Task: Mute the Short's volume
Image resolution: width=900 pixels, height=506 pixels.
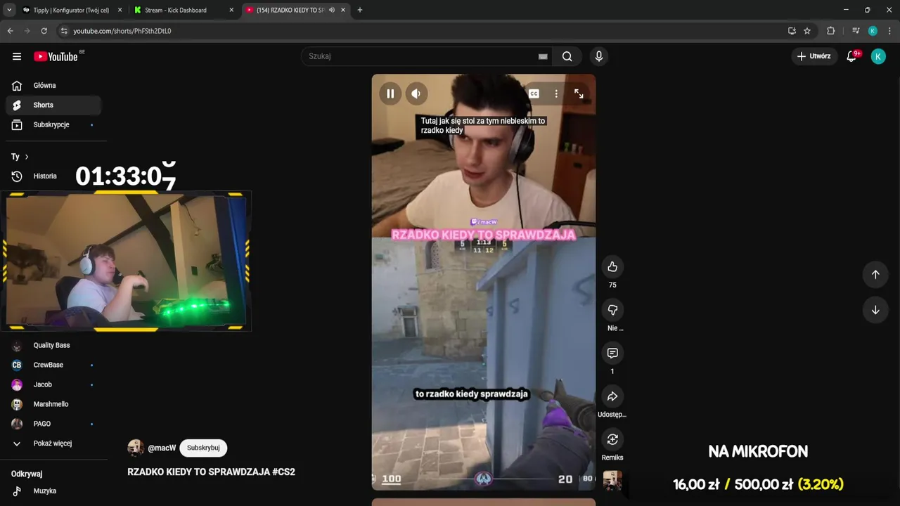Action: coord(416,93)
